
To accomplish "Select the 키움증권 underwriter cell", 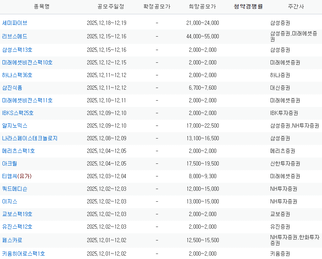I will (x=280, y=254).
